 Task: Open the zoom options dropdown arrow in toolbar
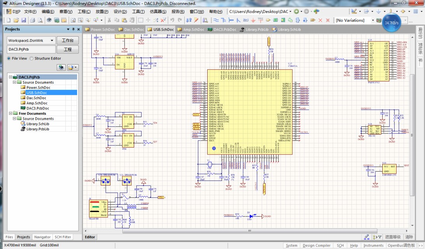(x=101, y=20)
